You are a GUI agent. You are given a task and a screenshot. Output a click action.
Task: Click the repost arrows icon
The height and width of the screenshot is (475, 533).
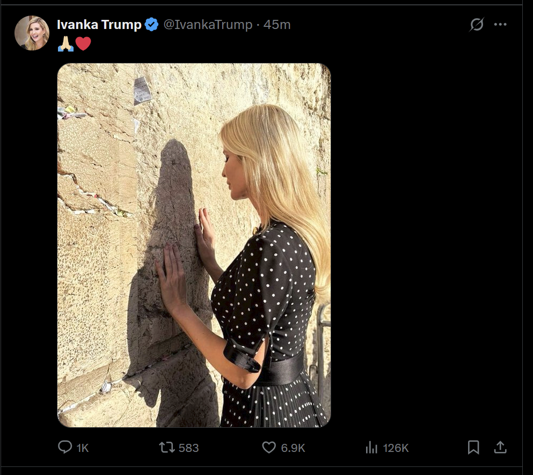(x=166, y=447)
